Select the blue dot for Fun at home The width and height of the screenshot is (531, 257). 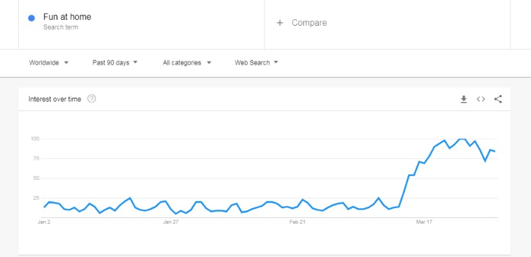point(32,18)
